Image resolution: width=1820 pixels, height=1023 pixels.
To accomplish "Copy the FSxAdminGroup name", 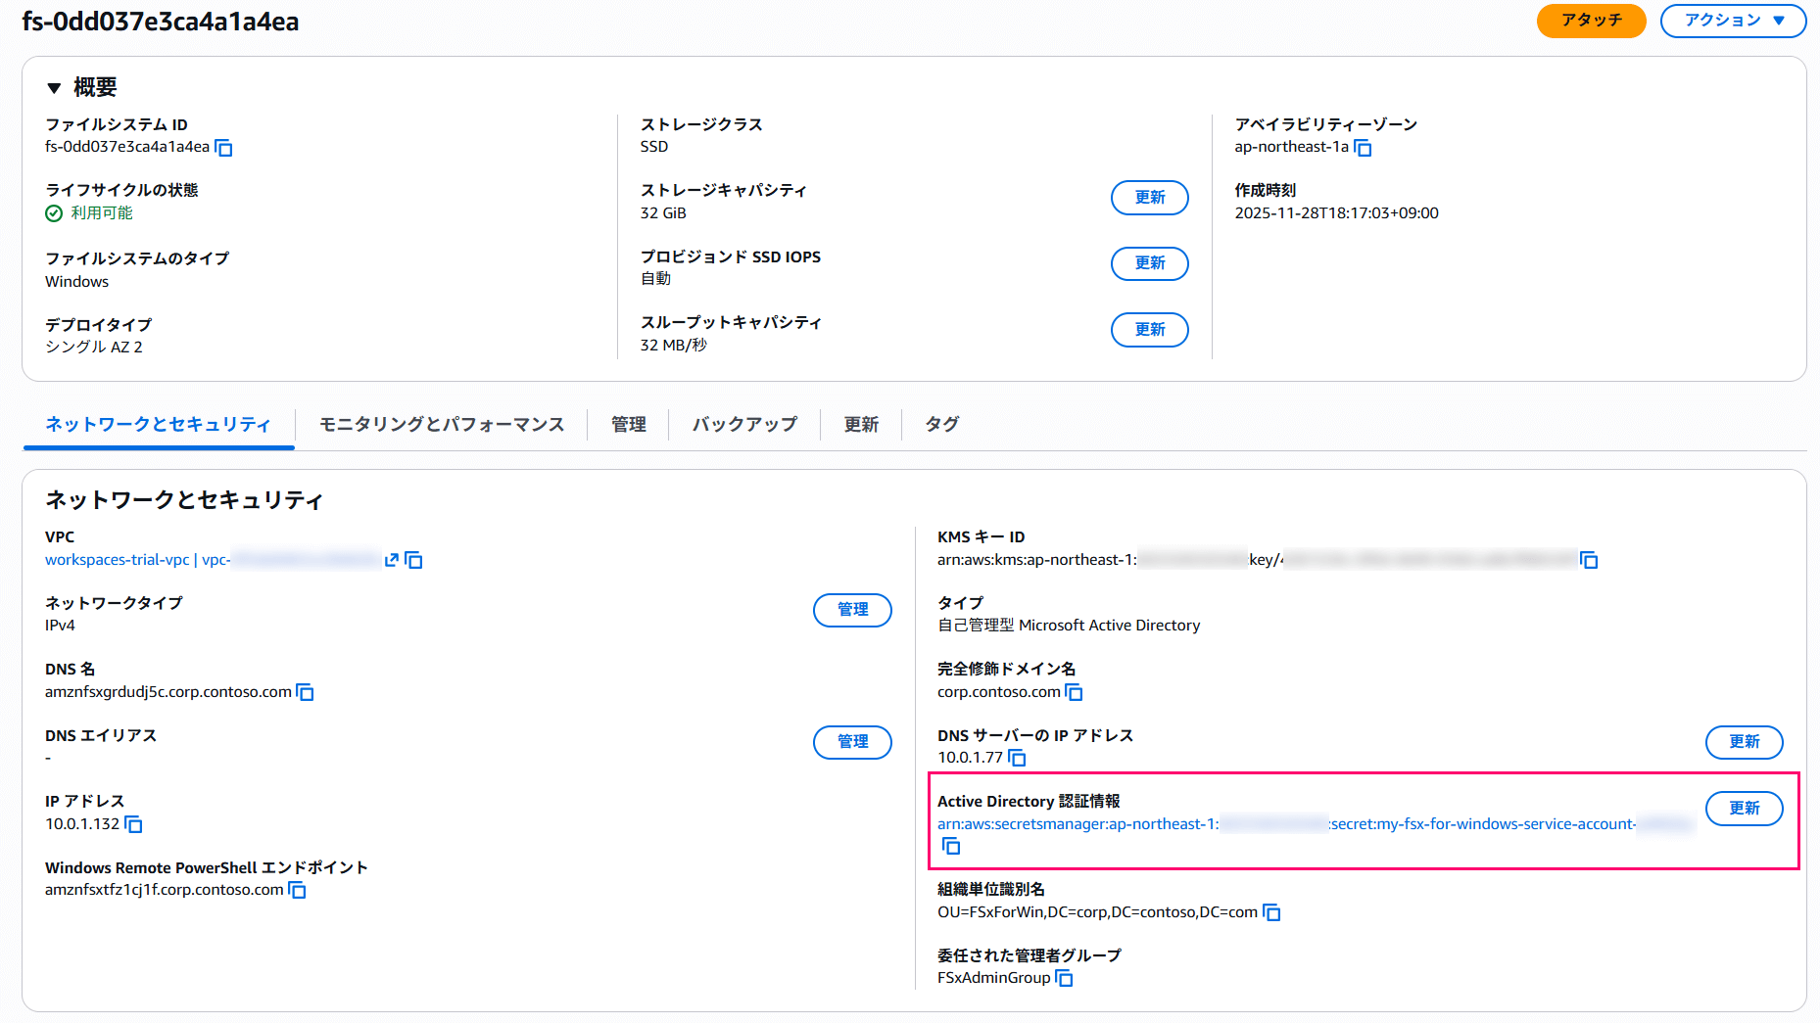I will [x=1064, y=978].
